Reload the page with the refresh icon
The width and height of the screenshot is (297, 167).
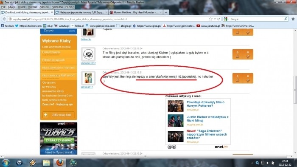(219, 19)
